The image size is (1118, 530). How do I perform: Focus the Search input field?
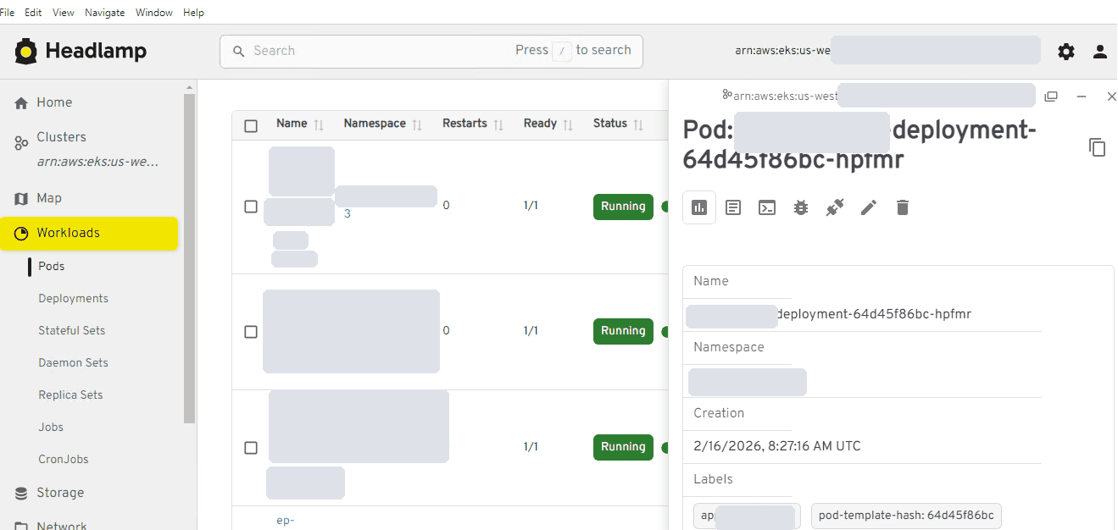pos(431,51)
